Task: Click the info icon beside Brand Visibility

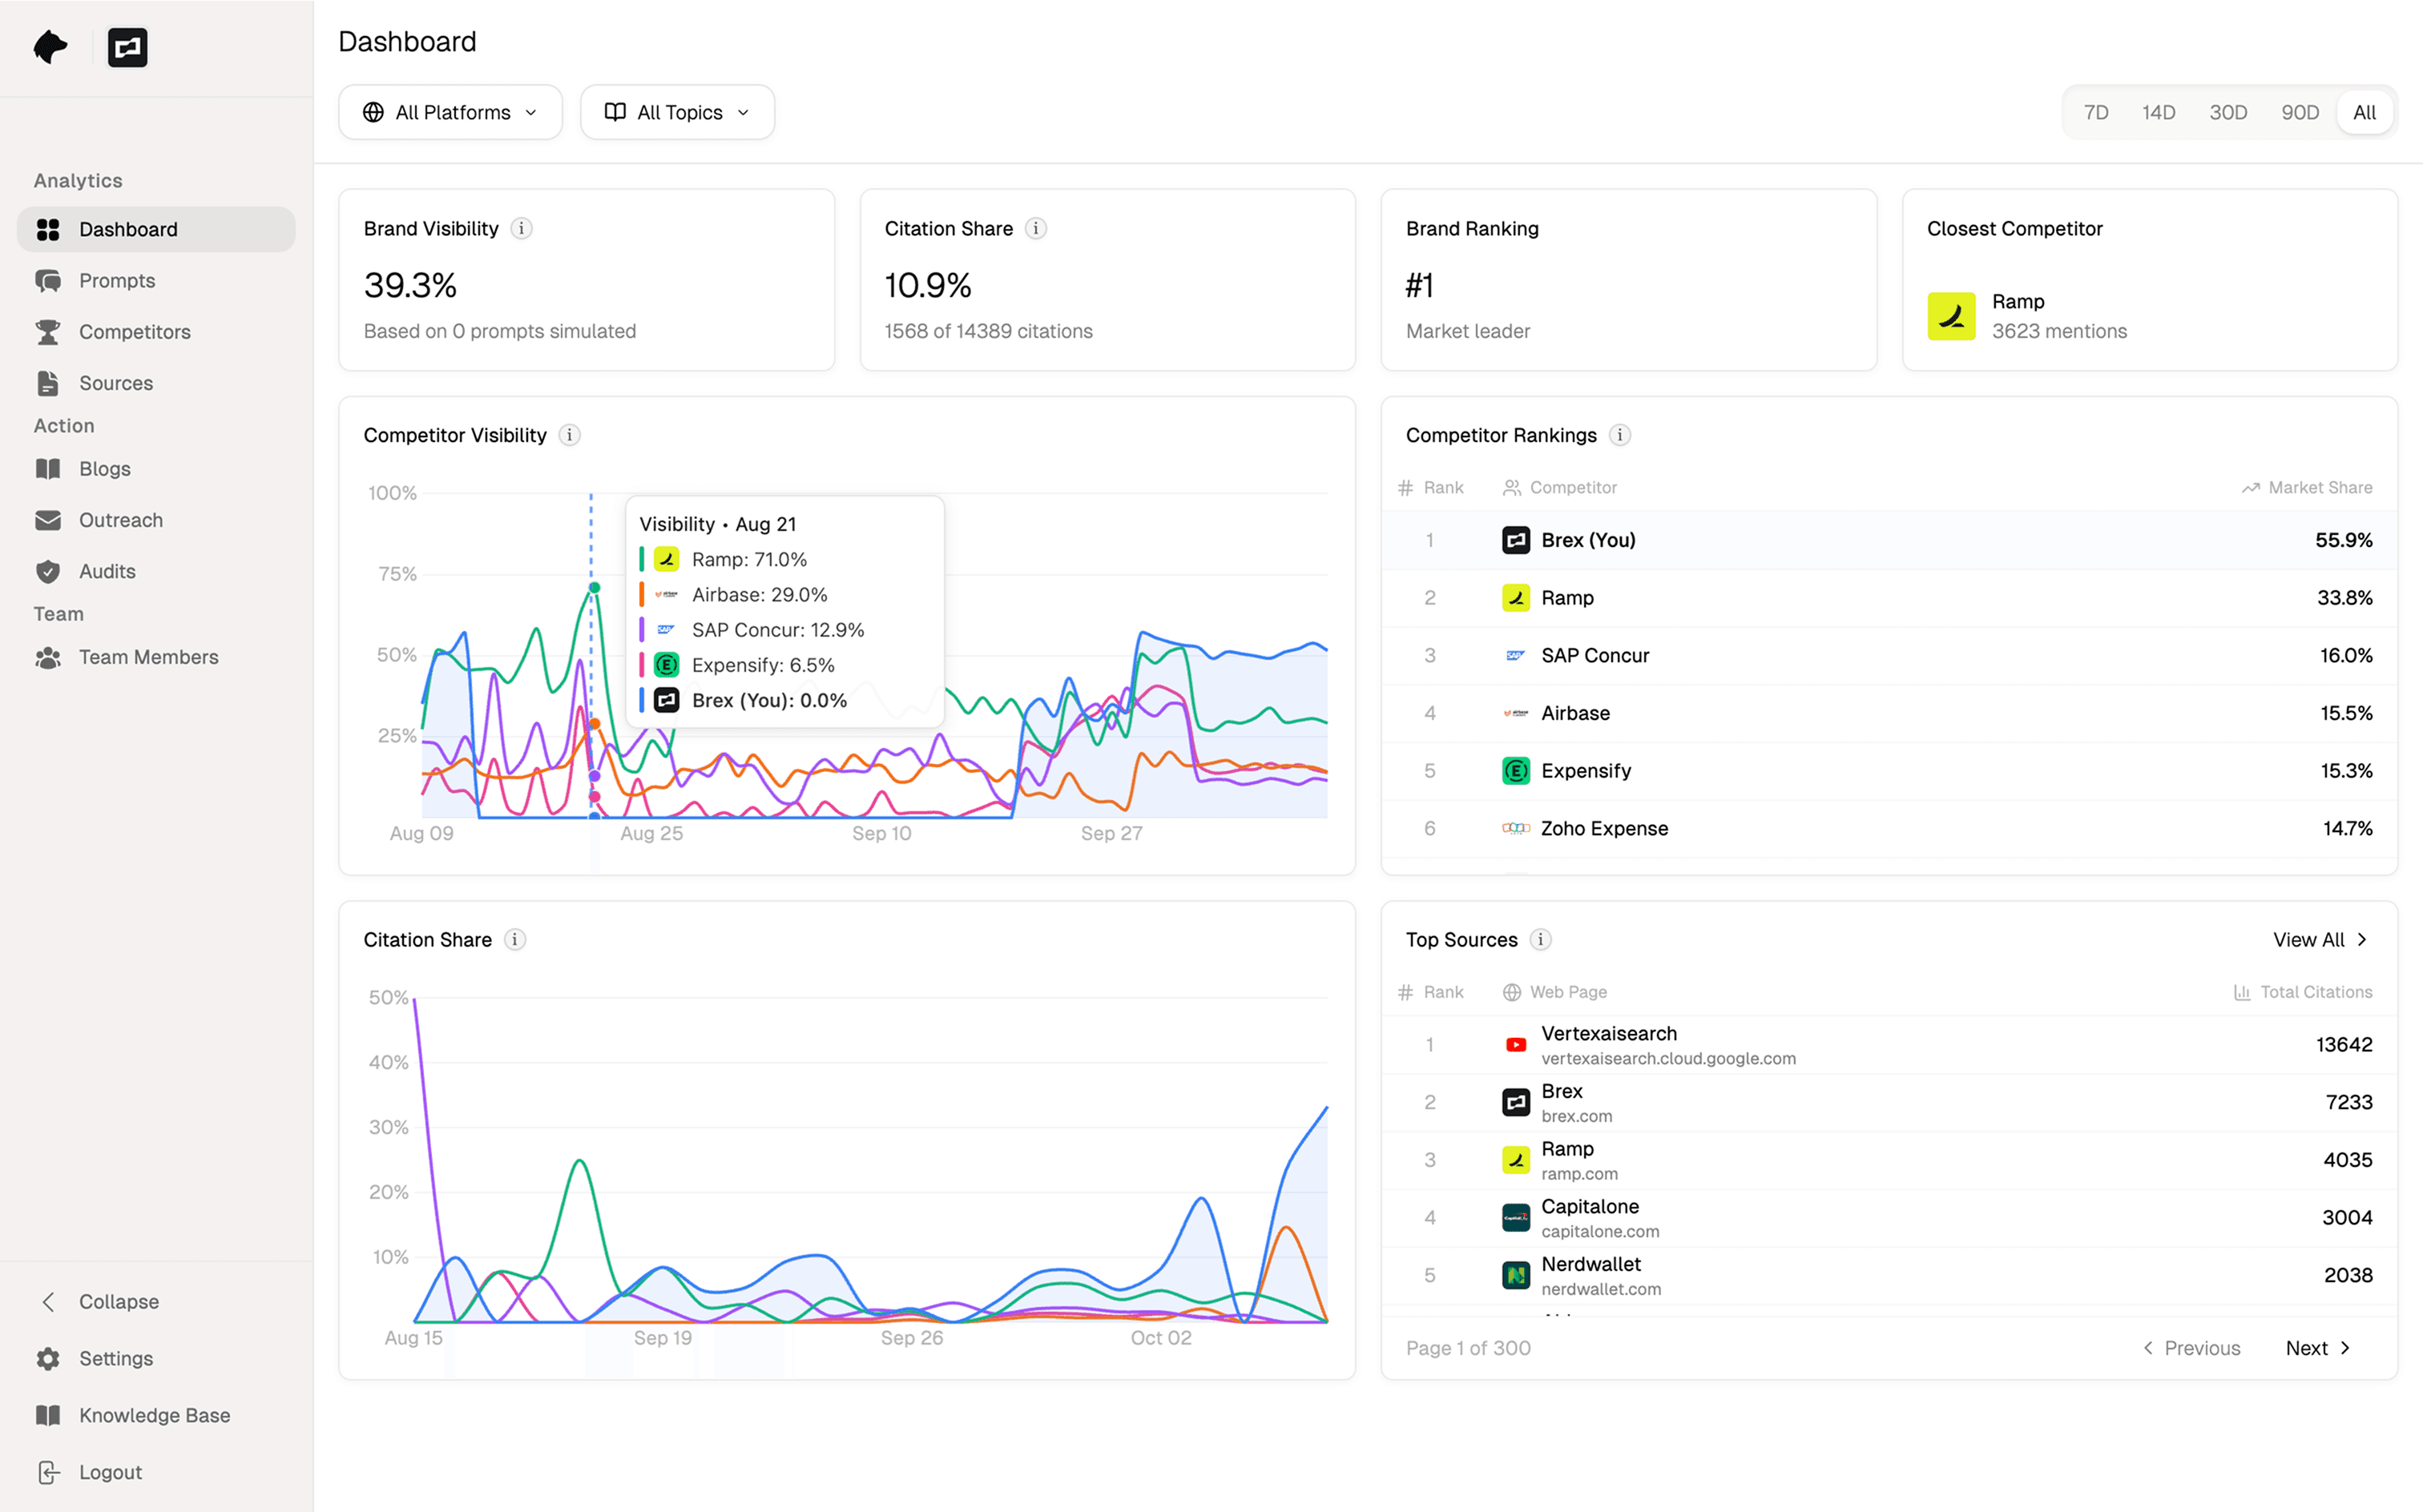Action: (521, 229)
